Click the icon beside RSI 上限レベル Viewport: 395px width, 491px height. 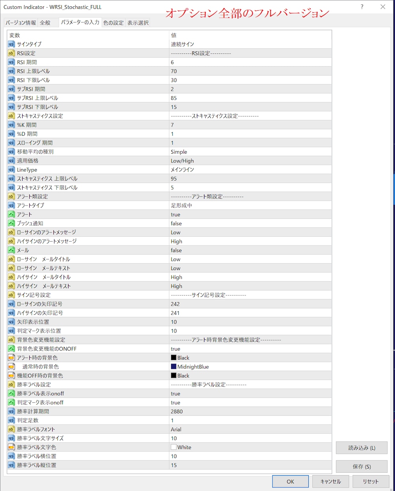[11, 71]
